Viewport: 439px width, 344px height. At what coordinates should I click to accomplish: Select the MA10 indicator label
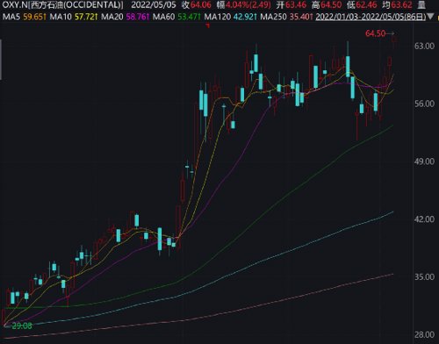coord(61,17)
